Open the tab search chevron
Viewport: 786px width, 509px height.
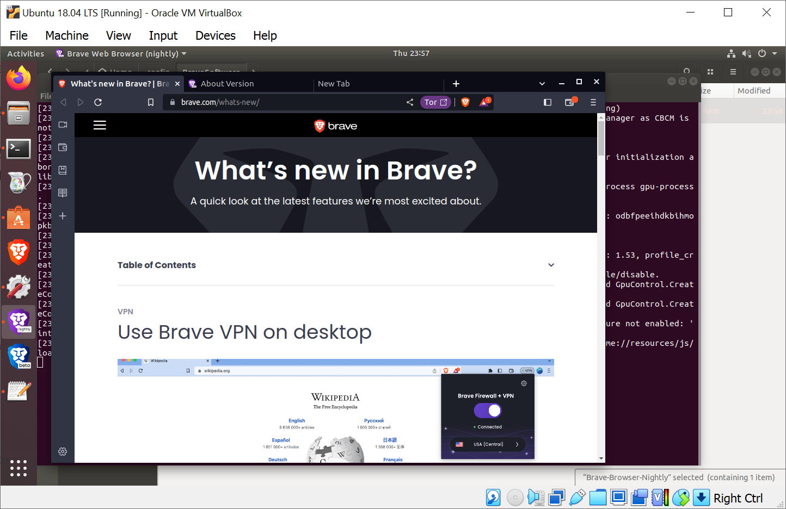pos(542,83)
